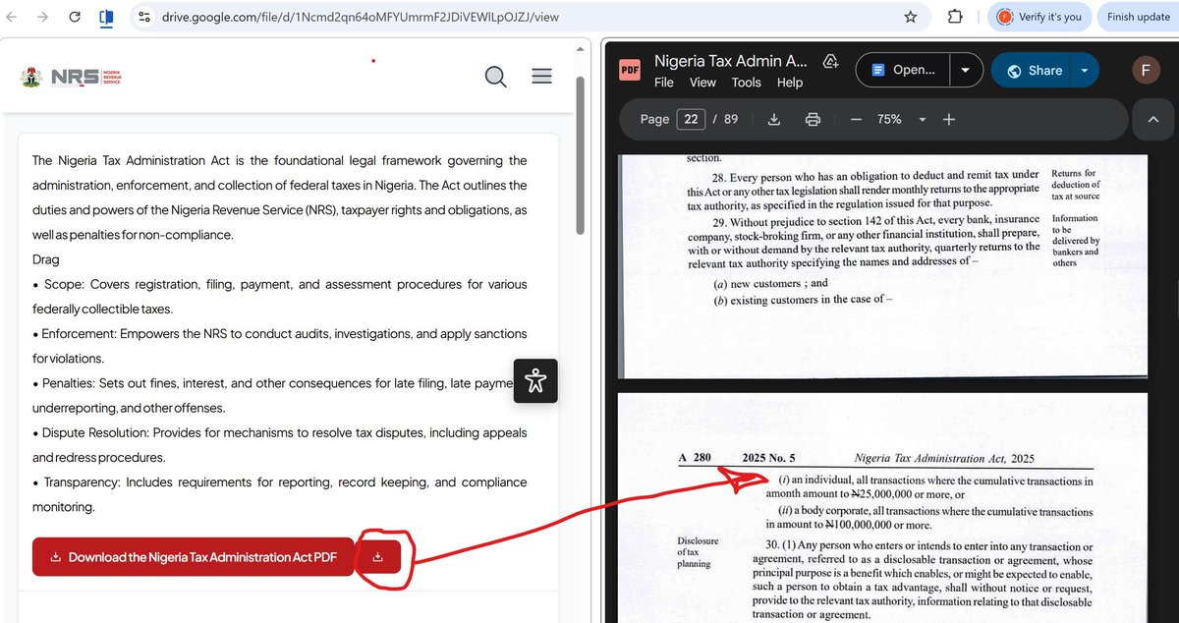Click the NRS page scrollbar
Screen dimensions: 1179x623
click(x=580, y=155)
